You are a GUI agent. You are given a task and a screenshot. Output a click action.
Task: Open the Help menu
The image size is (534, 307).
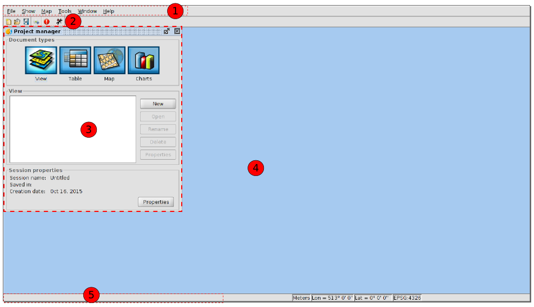point(109,11)
